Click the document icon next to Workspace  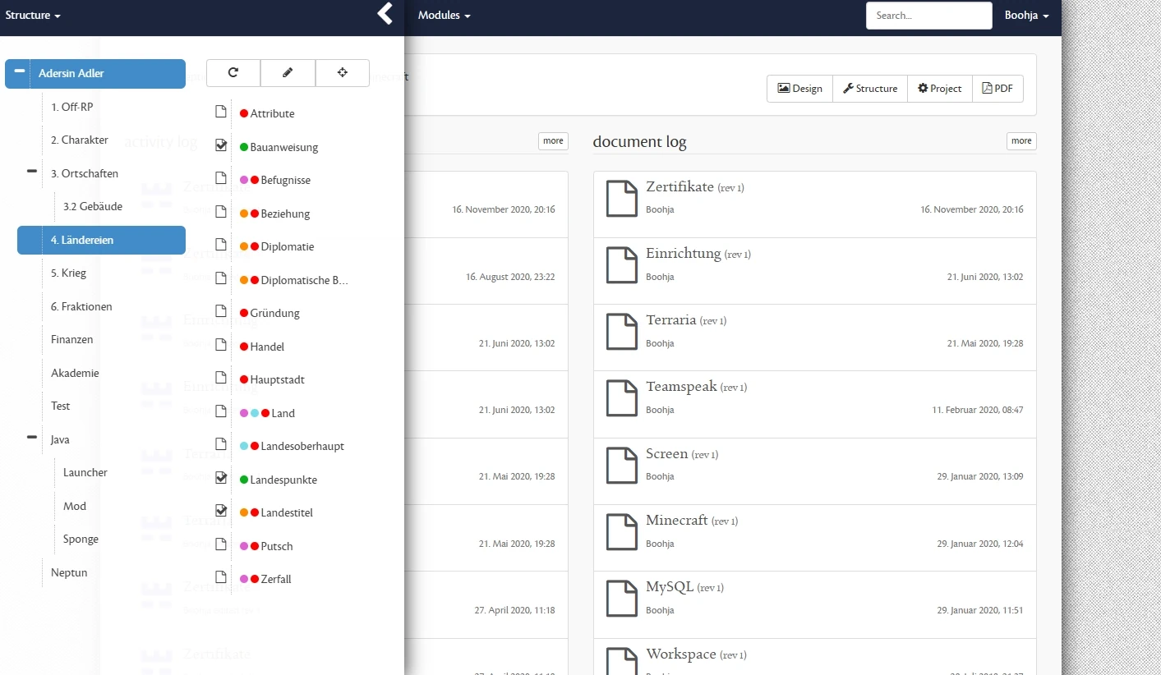[621, 660]
